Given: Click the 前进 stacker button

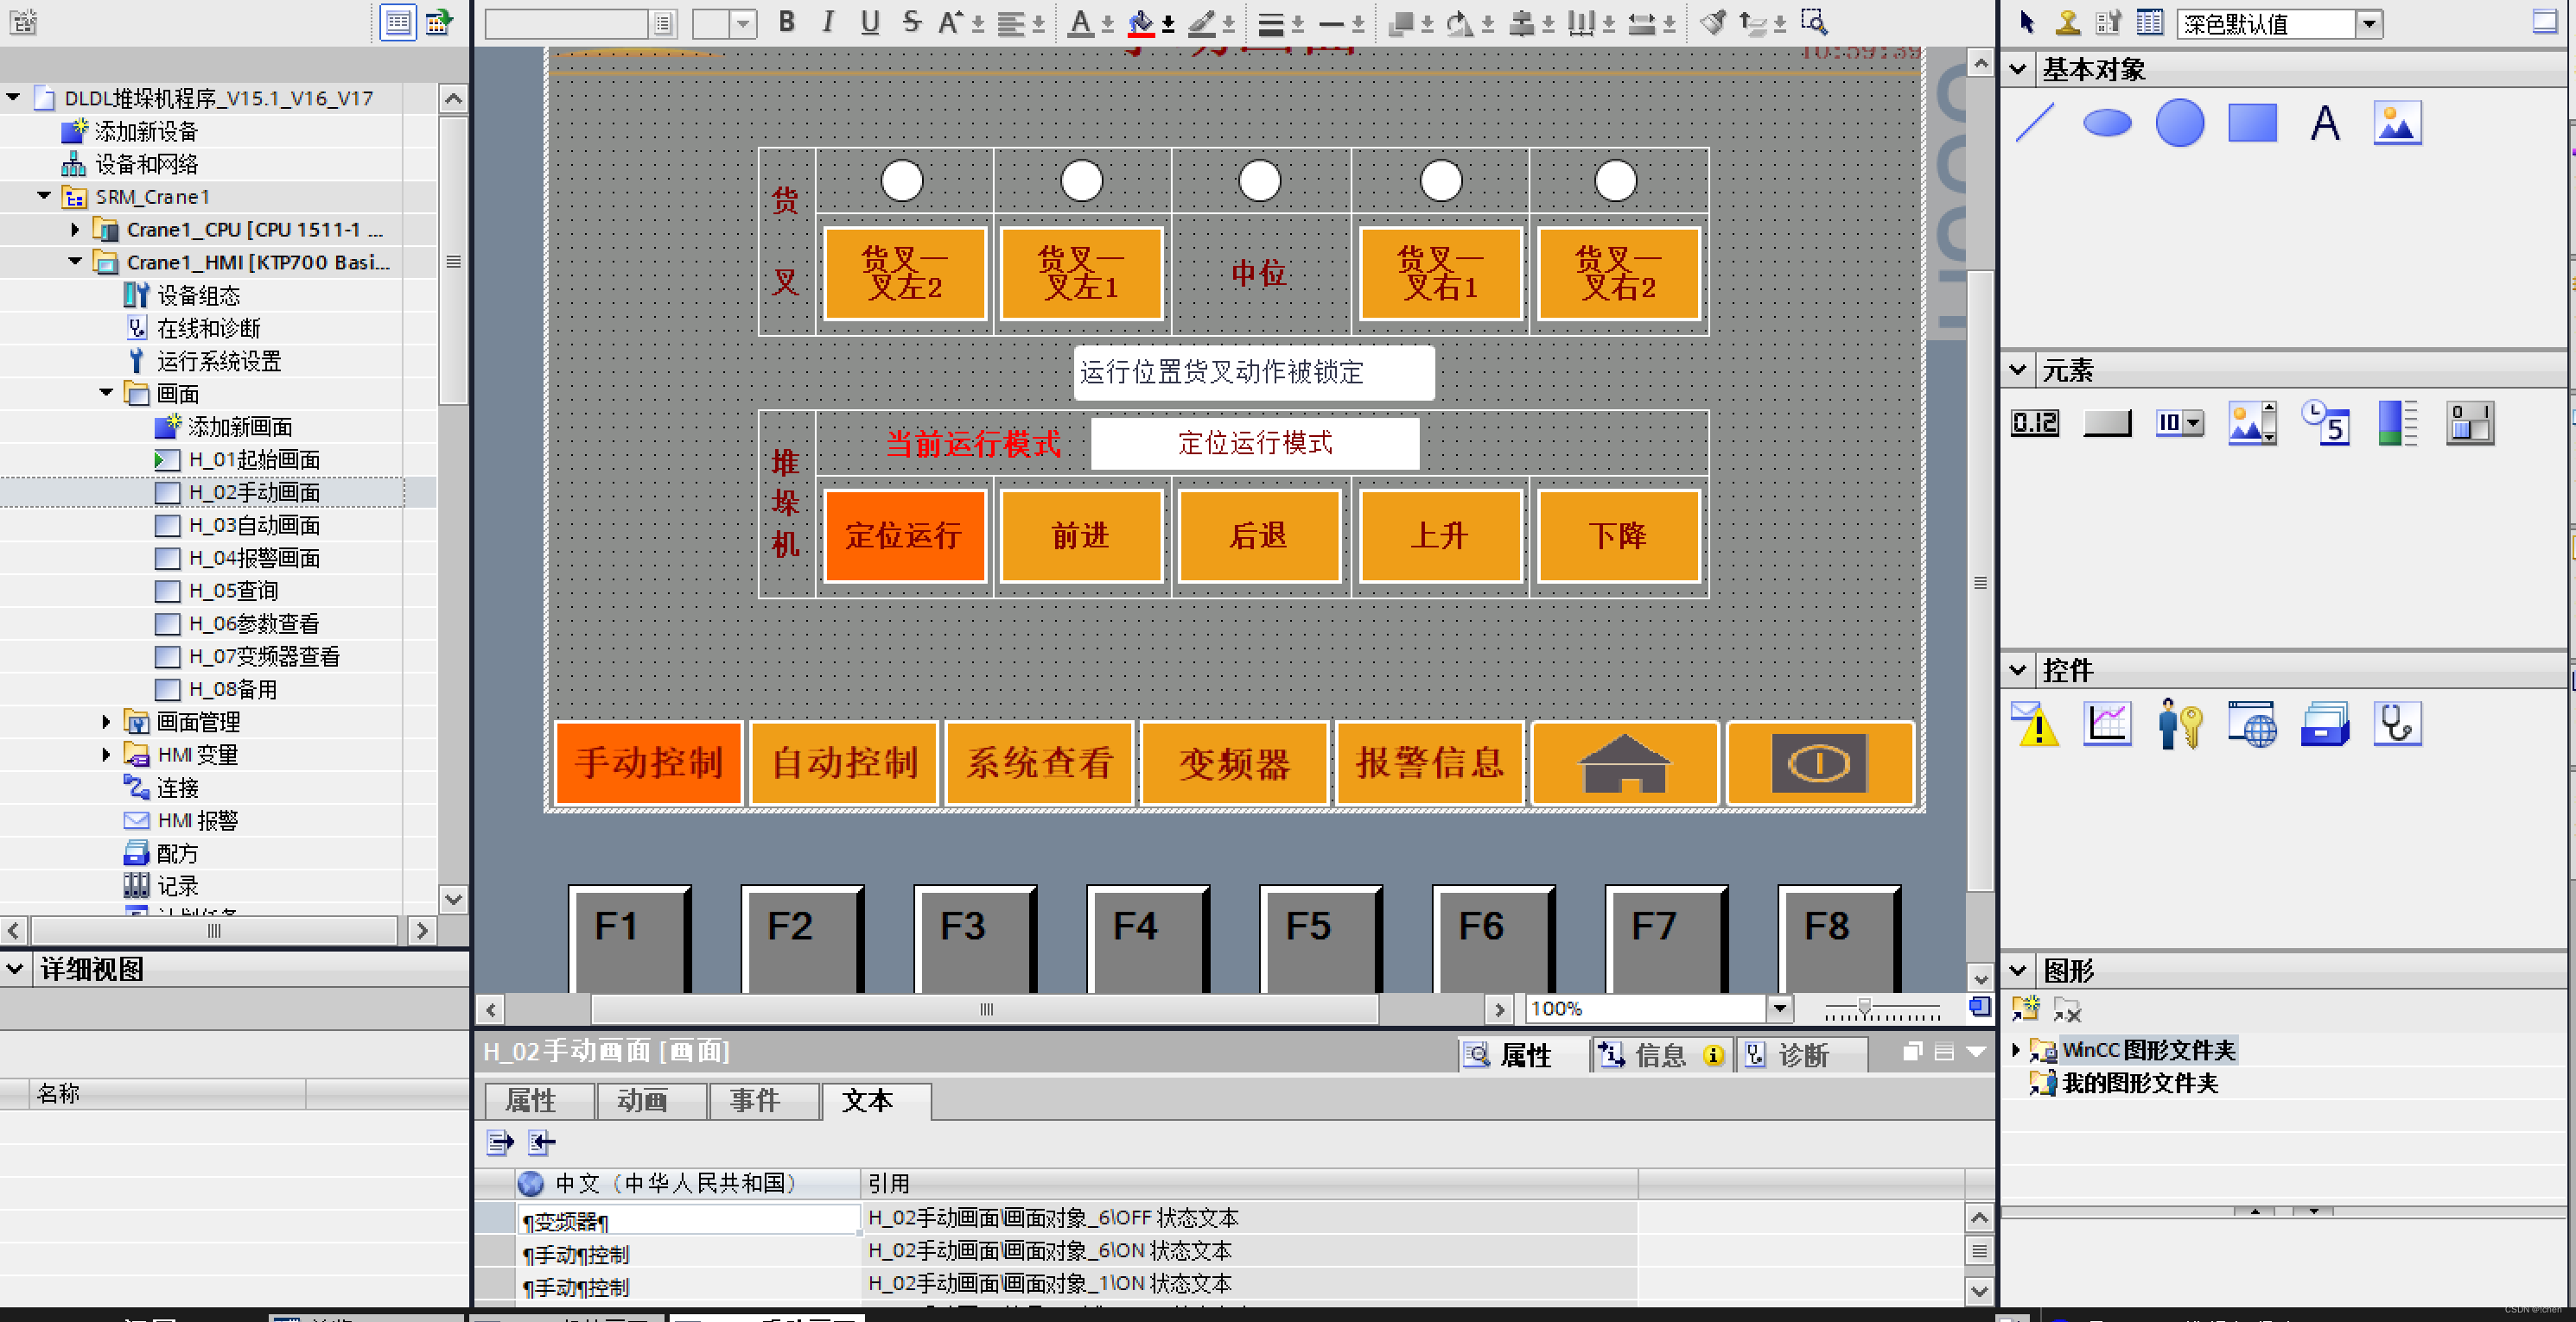Looking at the screenshot, I should point(1080,535).
